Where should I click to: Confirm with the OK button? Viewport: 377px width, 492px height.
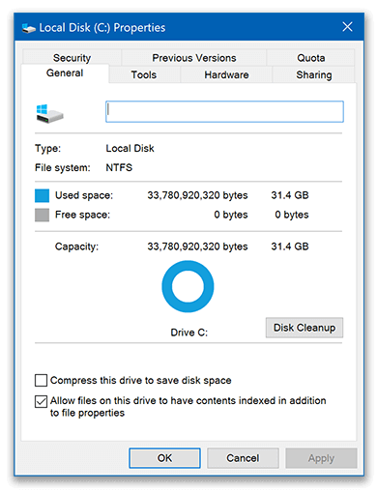[164, 458]
